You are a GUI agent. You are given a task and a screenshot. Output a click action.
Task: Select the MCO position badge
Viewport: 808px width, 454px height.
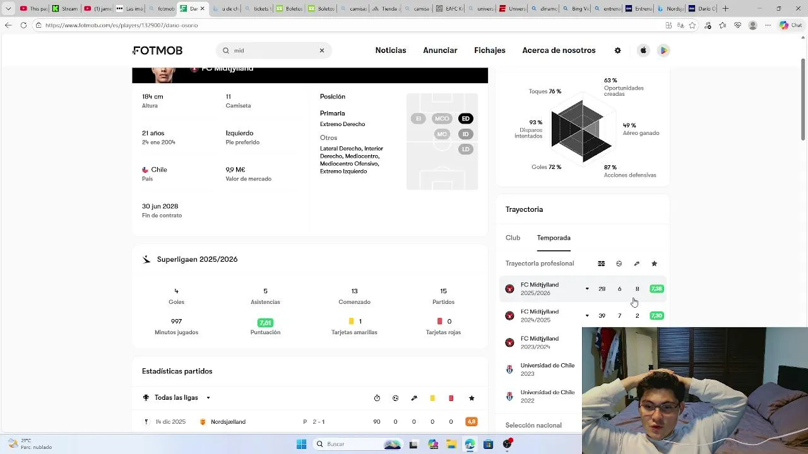tap(442, 119)
